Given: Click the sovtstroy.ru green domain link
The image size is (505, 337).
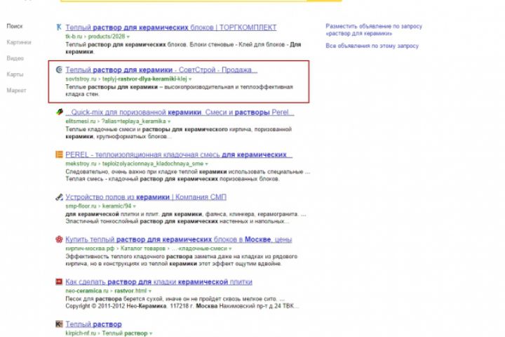Looking at the screenshot, I should pyautogui.click(x=81, y=79).
